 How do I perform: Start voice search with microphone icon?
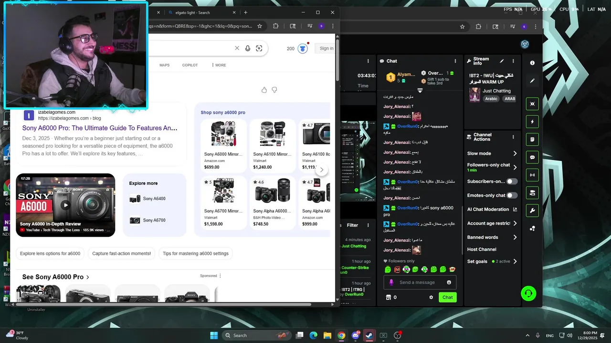pyautogui.click(x=248, y=48)
